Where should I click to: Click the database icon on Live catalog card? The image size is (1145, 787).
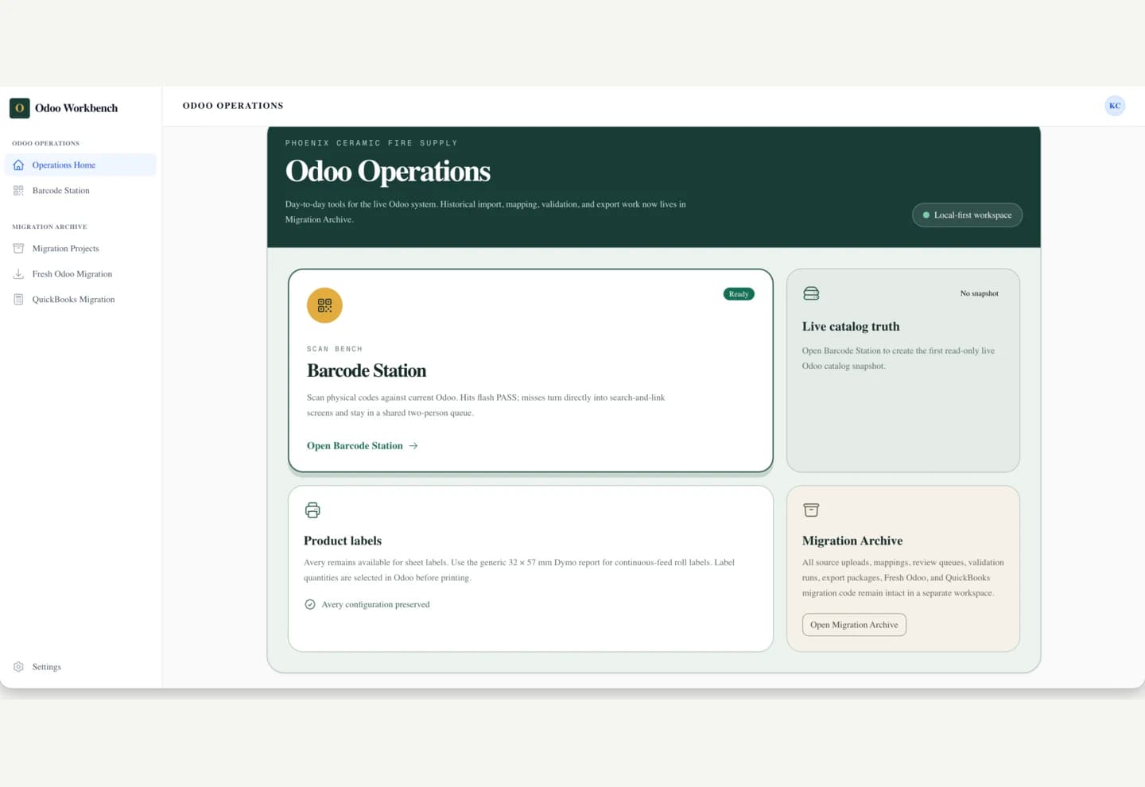tap(811, 293)
